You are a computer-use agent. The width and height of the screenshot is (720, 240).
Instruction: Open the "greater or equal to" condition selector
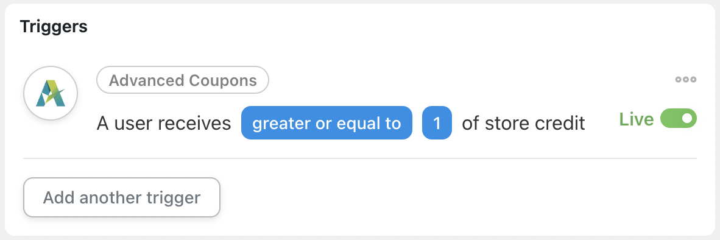[x=326, y=123]
